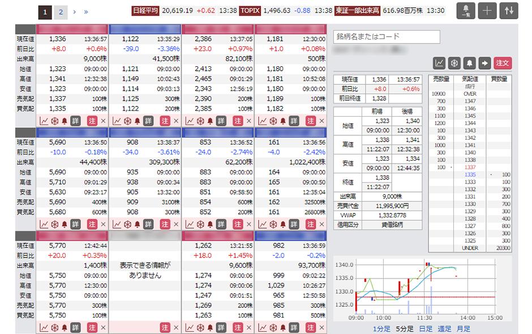Image resolution: width=532 pixels, height=334 pixels.
Task: Switch to page 2 of the watchlist
Action: [61, 11]
